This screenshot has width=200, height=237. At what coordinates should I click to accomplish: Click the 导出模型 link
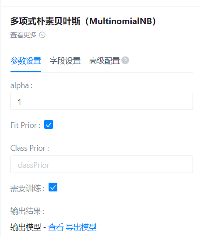point(81,227)
